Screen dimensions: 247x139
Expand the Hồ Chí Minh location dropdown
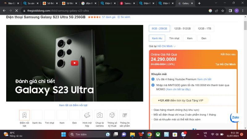(166, 46)
